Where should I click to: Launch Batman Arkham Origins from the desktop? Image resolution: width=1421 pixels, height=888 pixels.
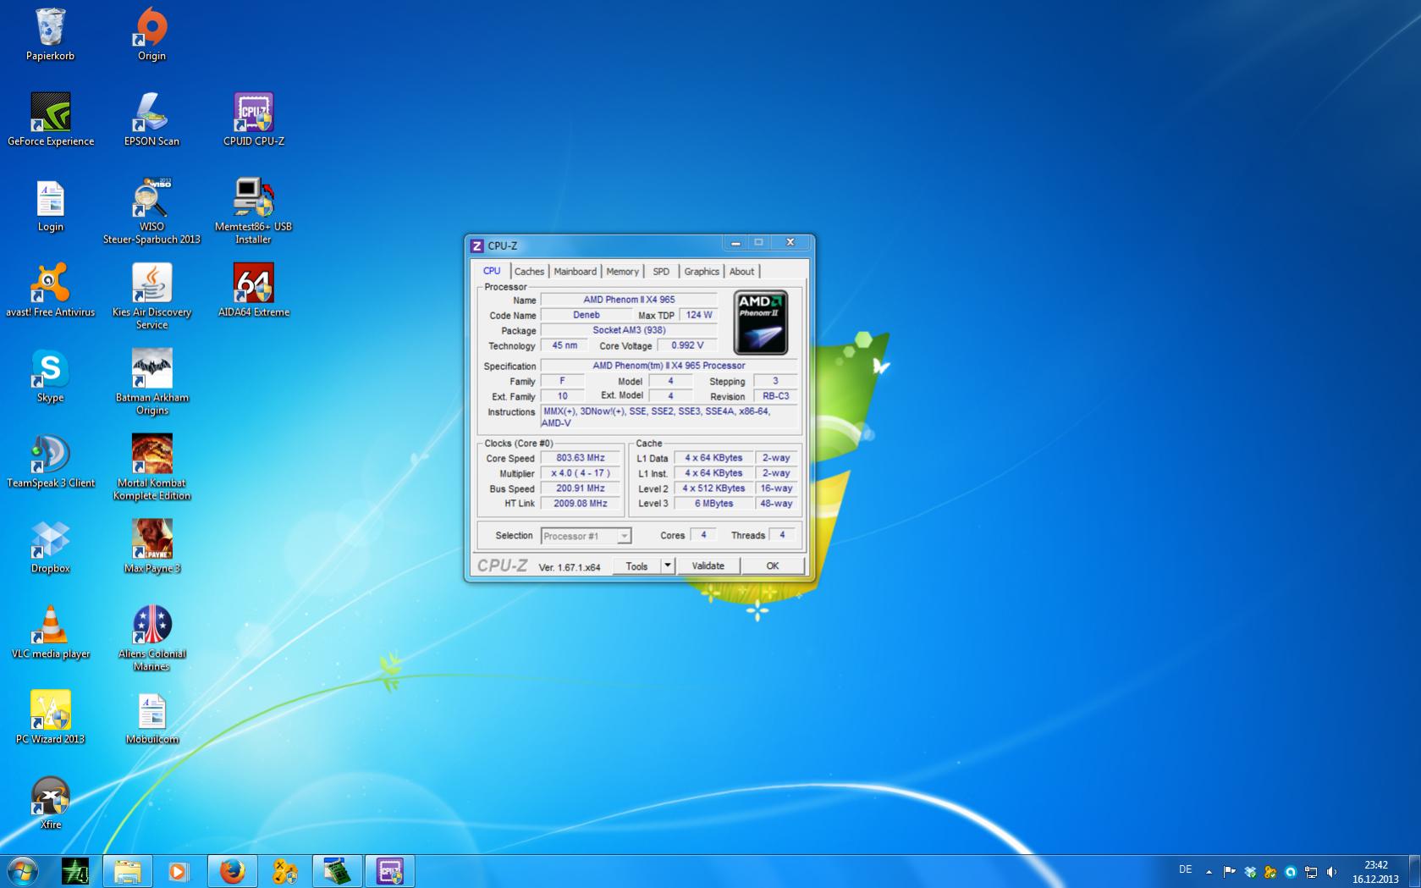tap(152, 371)
